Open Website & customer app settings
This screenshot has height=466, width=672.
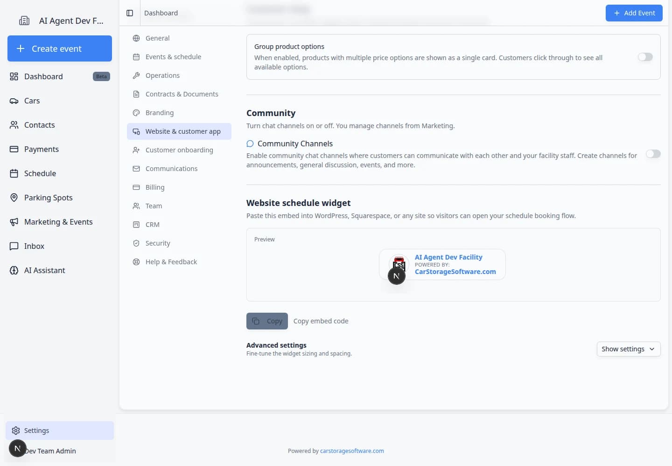pyautogui.click(x=179, y=131)
